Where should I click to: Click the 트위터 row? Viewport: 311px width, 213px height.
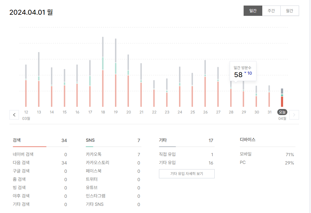113,179
